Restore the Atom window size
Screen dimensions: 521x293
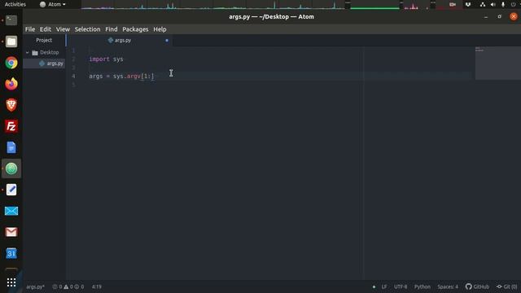[499, 16]
